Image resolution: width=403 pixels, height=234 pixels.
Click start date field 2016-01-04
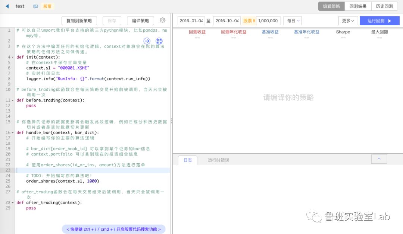191,21
